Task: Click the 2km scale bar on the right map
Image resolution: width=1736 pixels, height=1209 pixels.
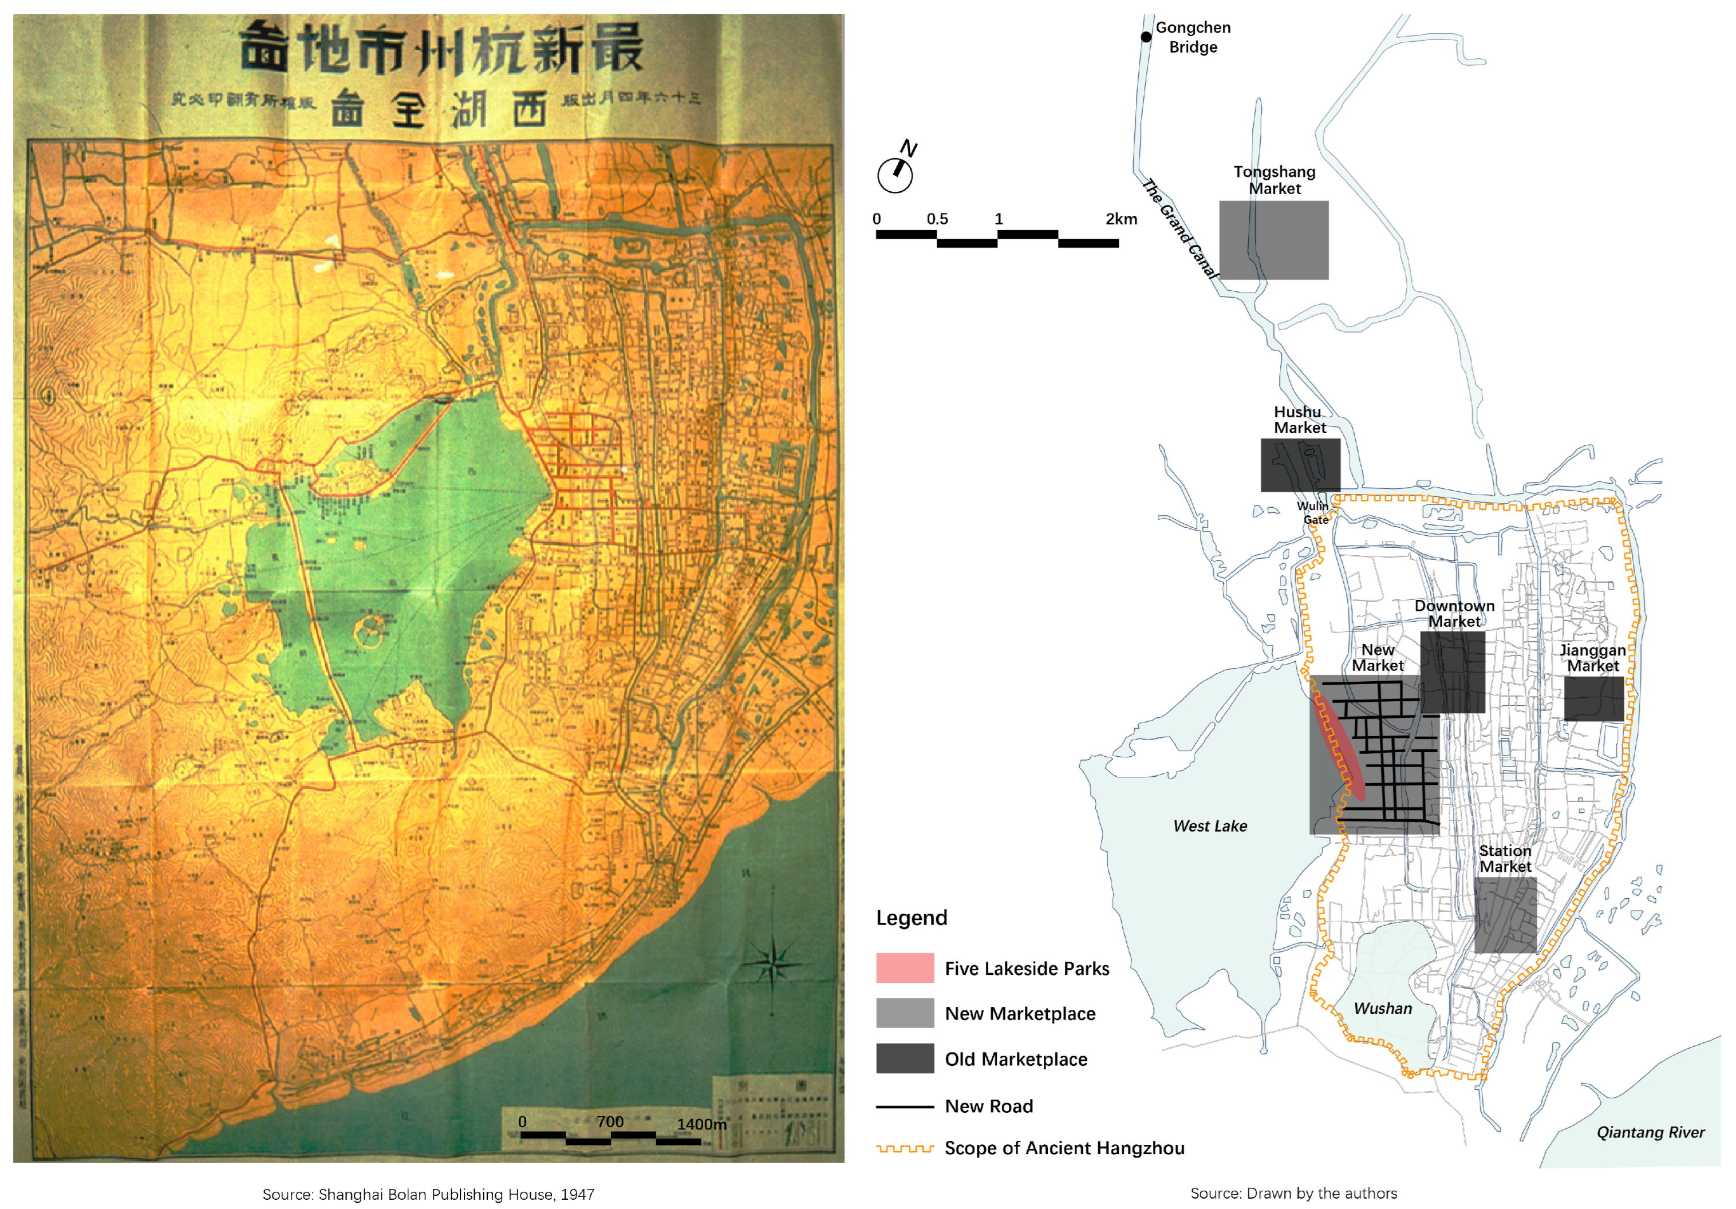Action: click(x=997, y=238)
